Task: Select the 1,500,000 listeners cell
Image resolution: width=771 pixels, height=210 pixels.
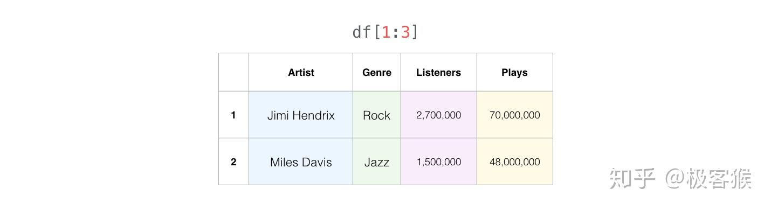Action: [439, 162]
